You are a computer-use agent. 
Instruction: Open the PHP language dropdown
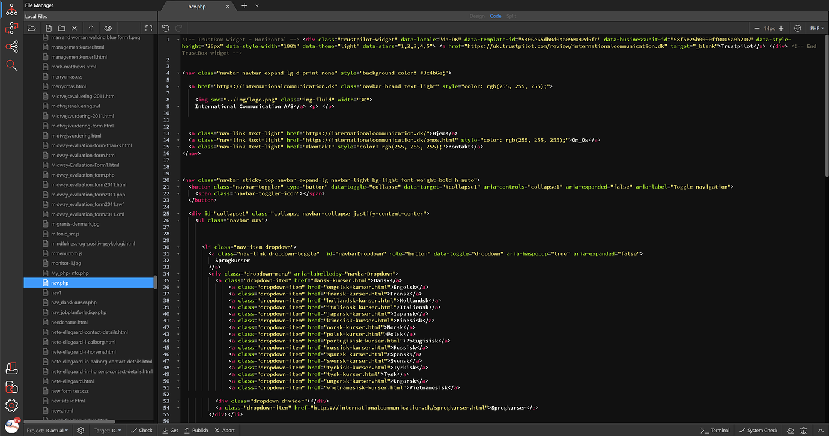(x=816, y=28)
